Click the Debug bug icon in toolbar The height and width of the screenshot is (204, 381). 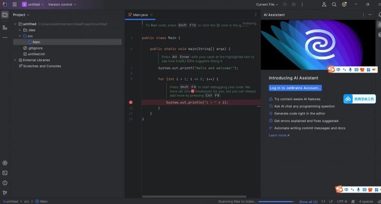point(294,4)
